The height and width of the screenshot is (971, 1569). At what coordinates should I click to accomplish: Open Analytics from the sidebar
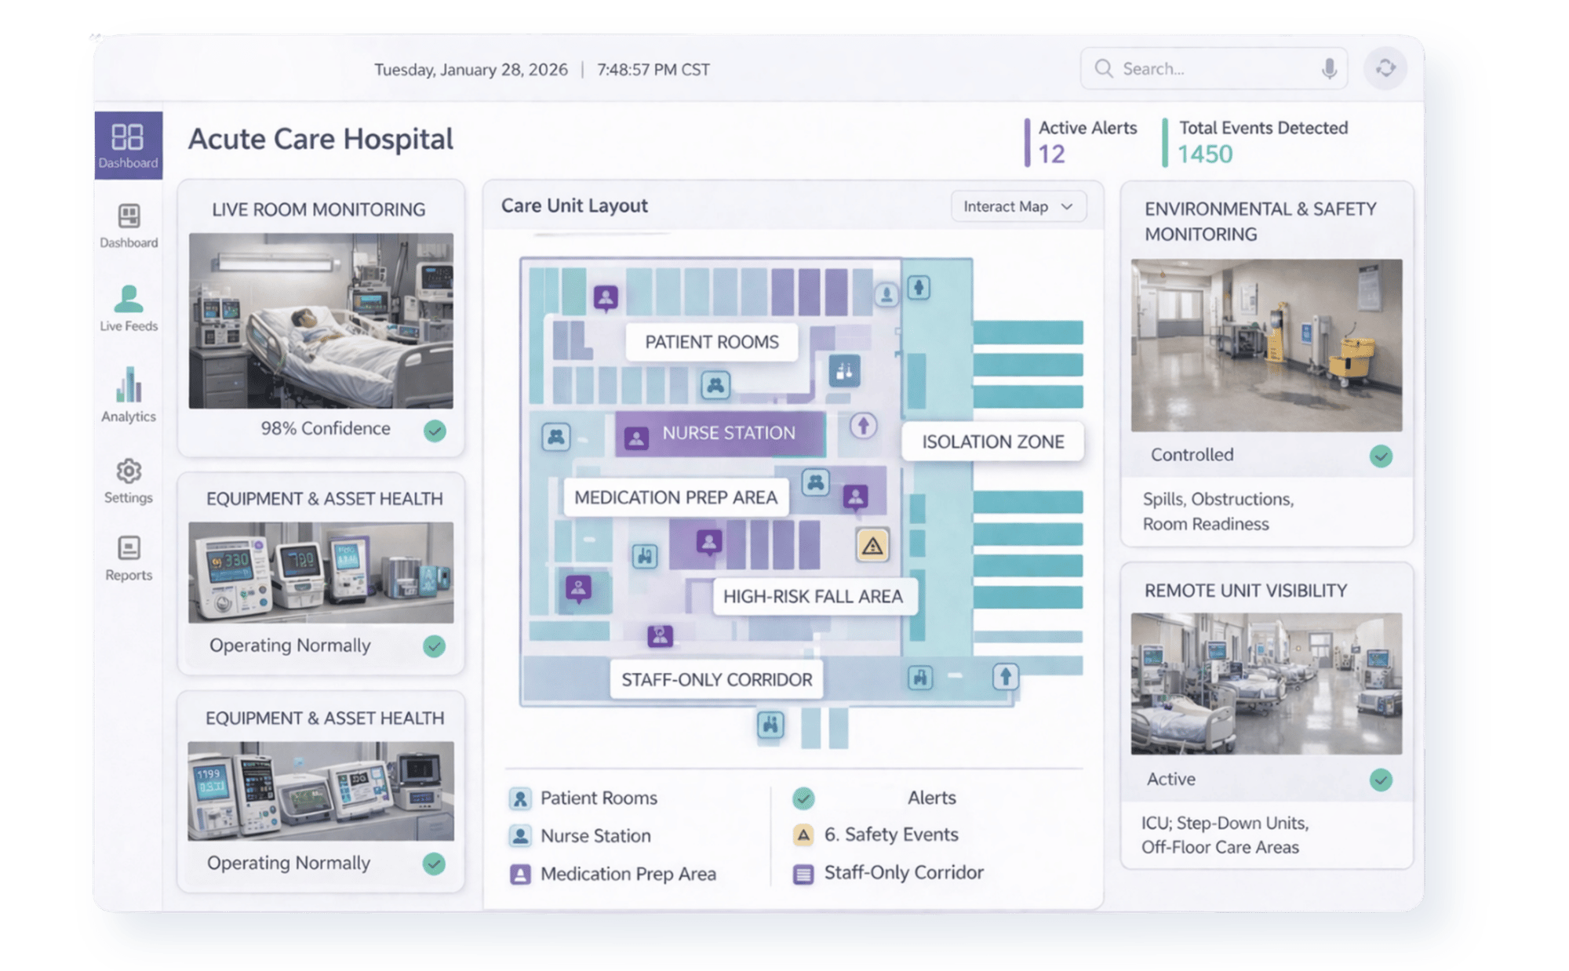129,395
